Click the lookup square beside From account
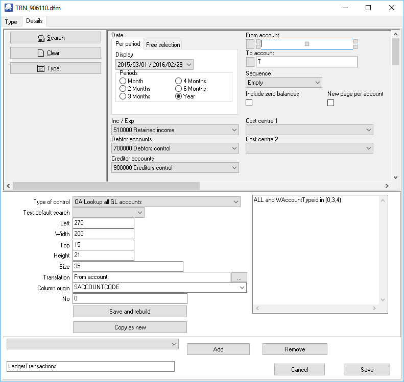404x382 pixels. point(250,44)
